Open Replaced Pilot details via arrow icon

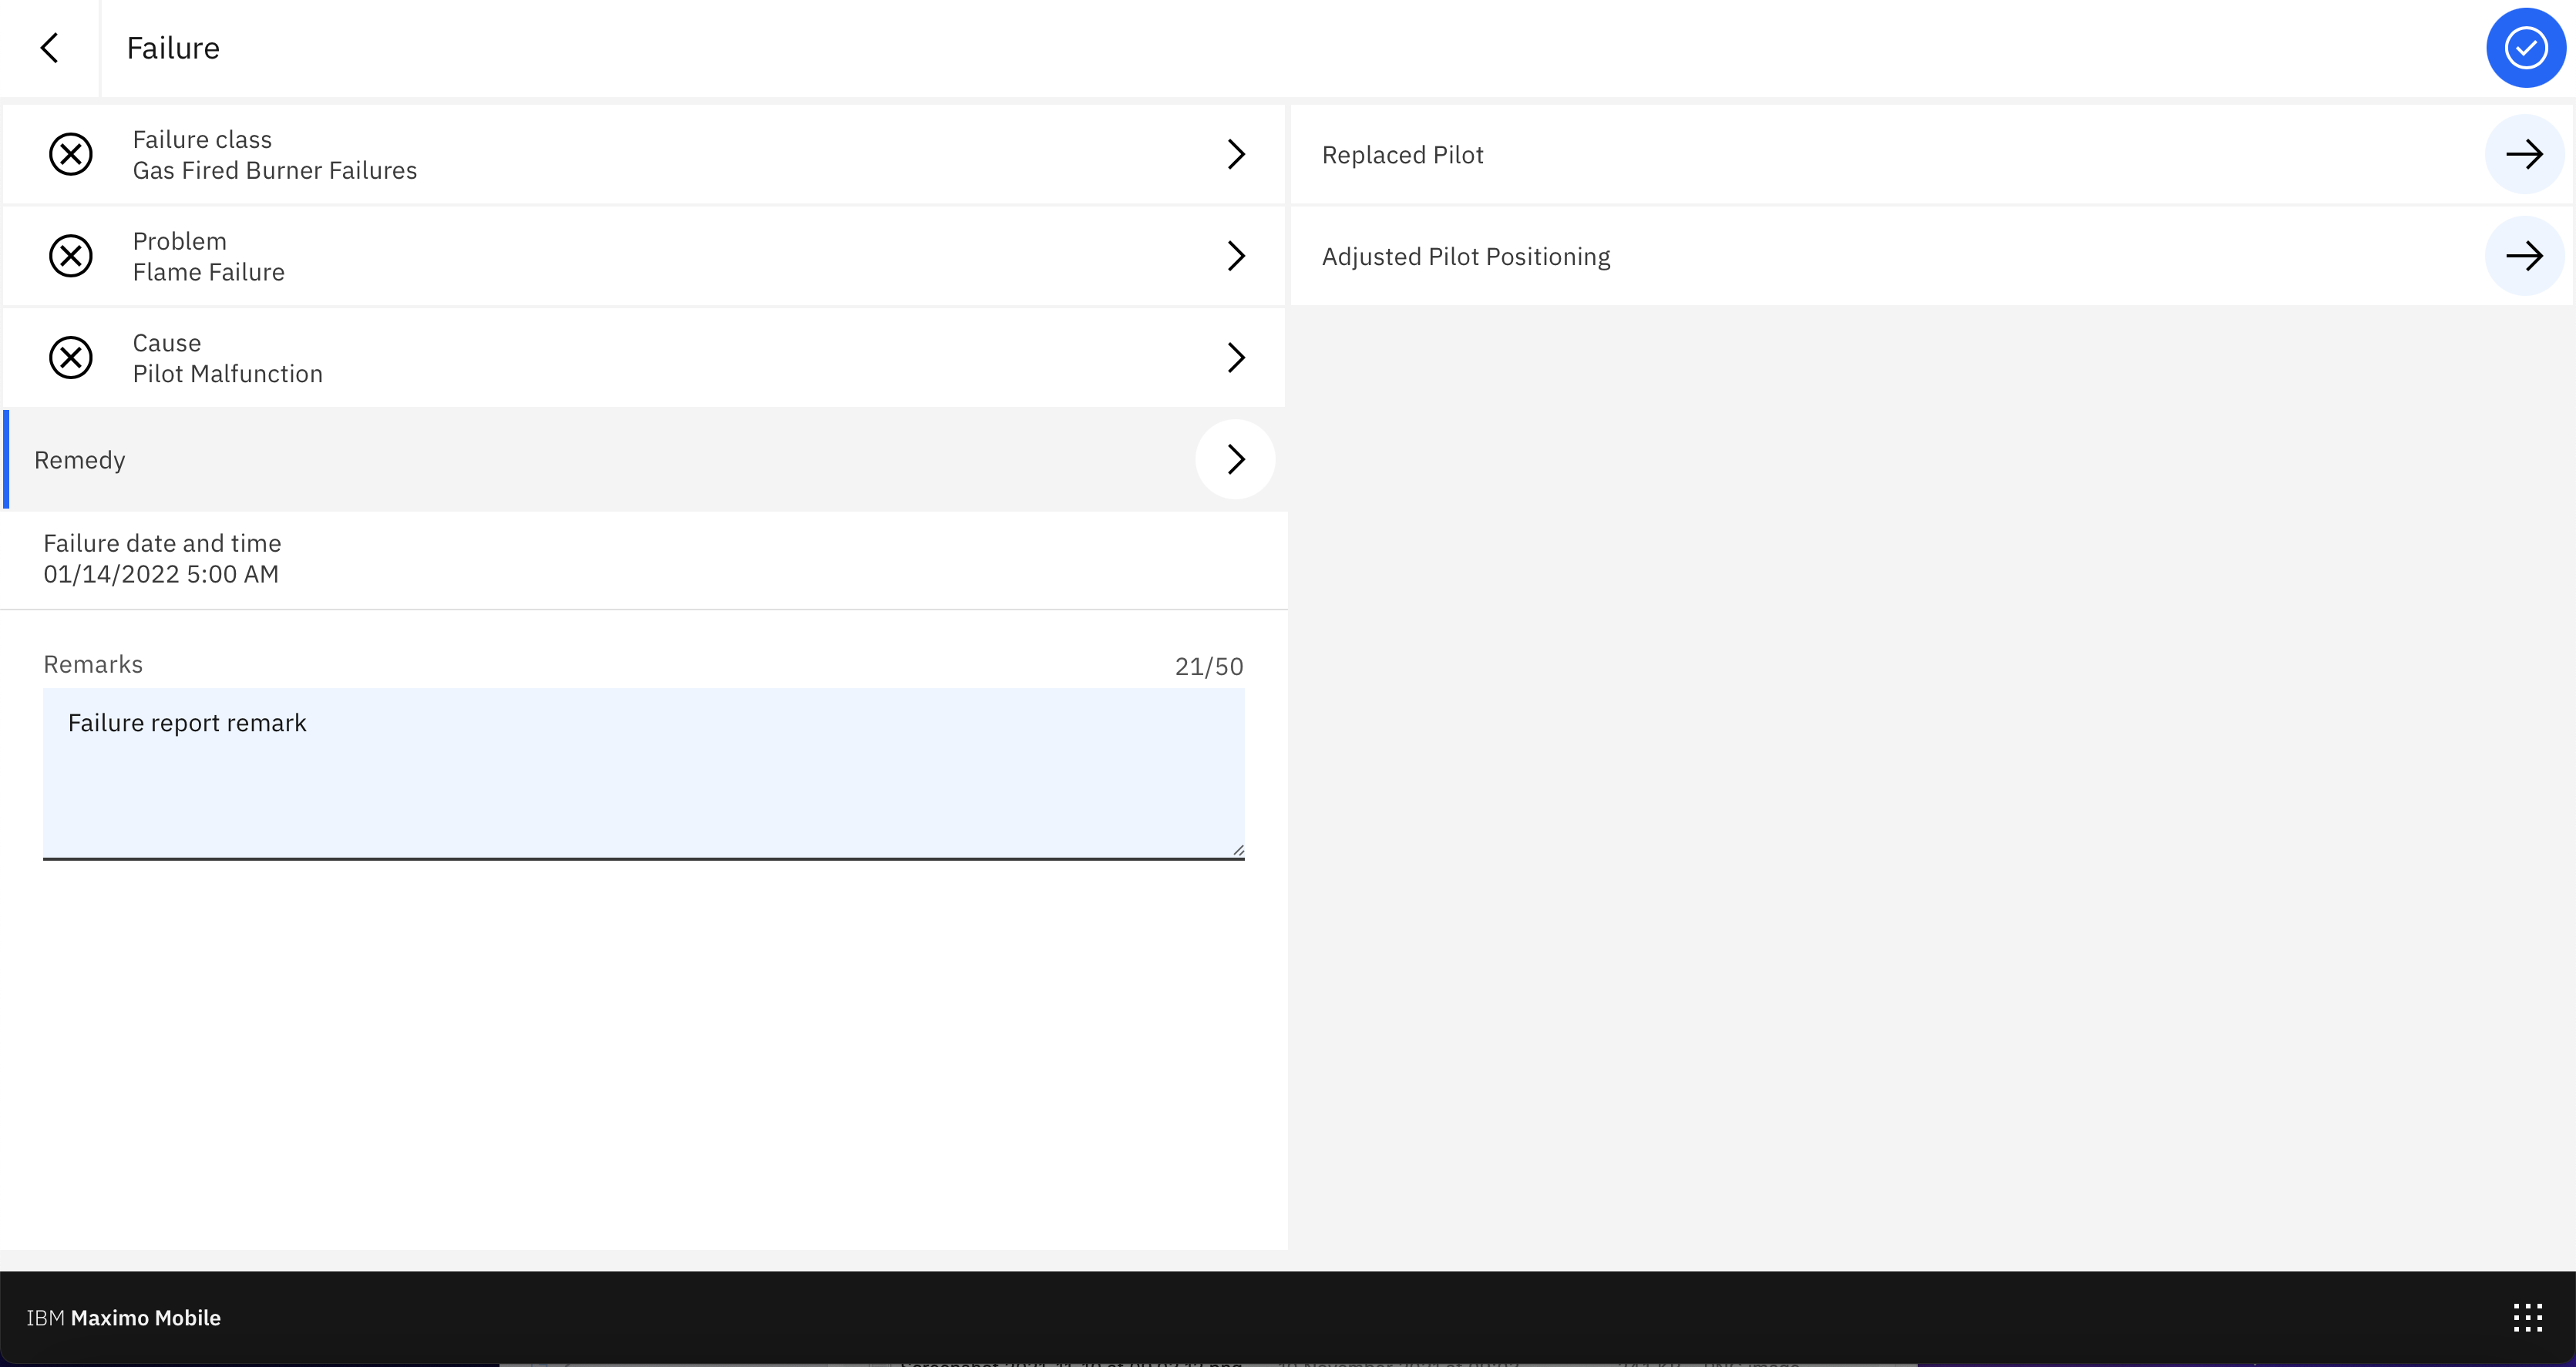point(2524,154)
